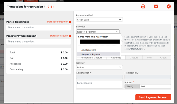Open the Payment method dropdown
177x104 pixels.
(x=99, y=20)
